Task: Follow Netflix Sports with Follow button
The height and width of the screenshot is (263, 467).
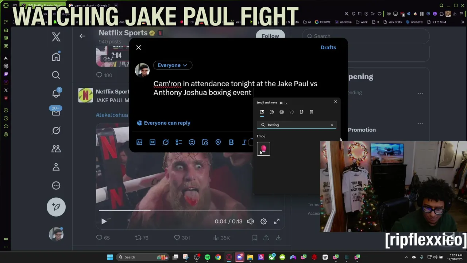Action: tap(270, 35)
